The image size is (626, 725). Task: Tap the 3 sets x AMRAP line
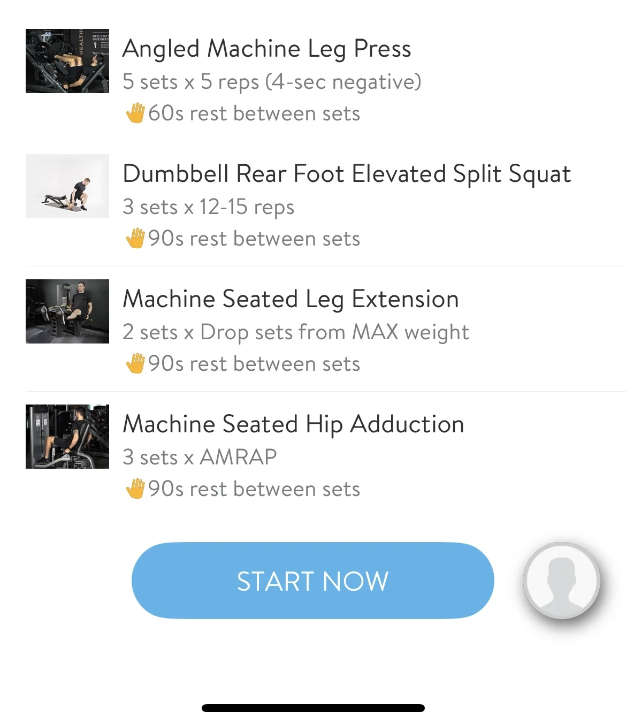[x=200, y=457]
